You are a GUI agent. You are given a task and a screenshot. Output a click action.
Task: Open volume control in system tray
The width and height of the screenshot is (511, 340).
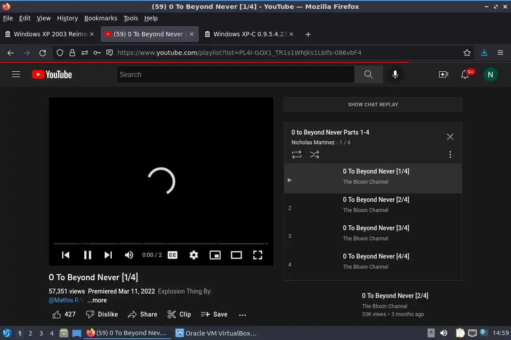[x=444, y=333]
